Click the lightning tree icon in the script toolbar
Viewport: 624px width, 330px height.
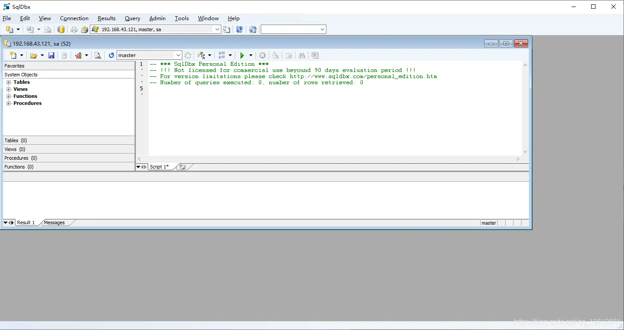201,55
